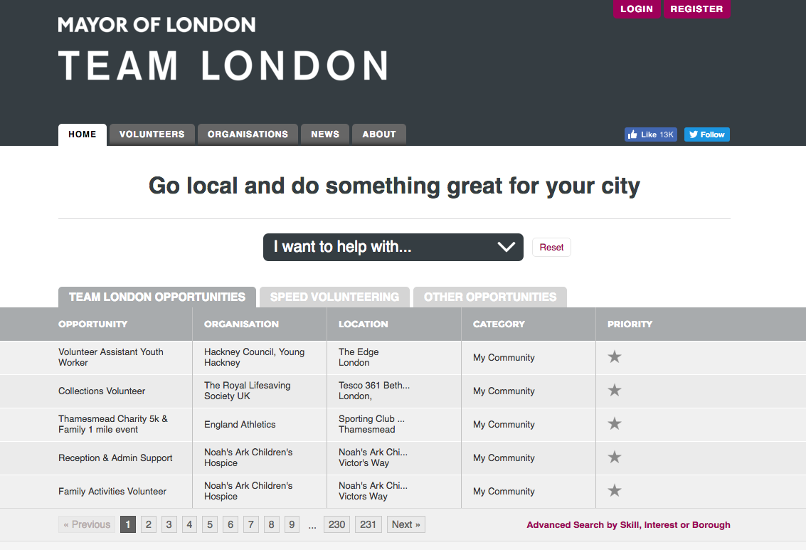Click the priority star for Reception & Admin Support
Image resolution: width=806 pixels, height=550 pixels.
pos(614,457)
